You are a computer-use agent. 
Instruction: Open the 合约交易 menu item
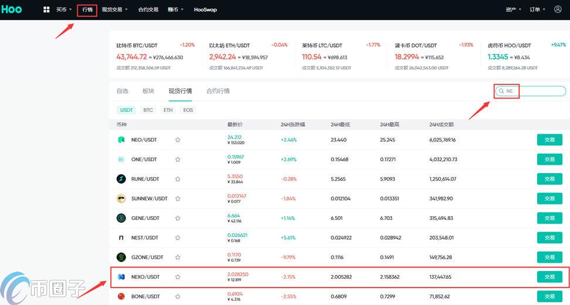tap(148, 9)
